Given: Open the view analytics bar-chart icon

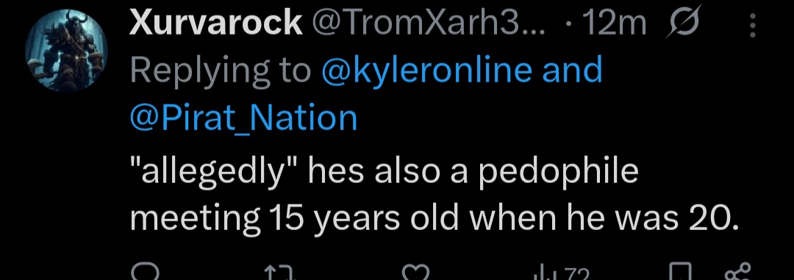Looking at the screenshot, I should [542, 274].
